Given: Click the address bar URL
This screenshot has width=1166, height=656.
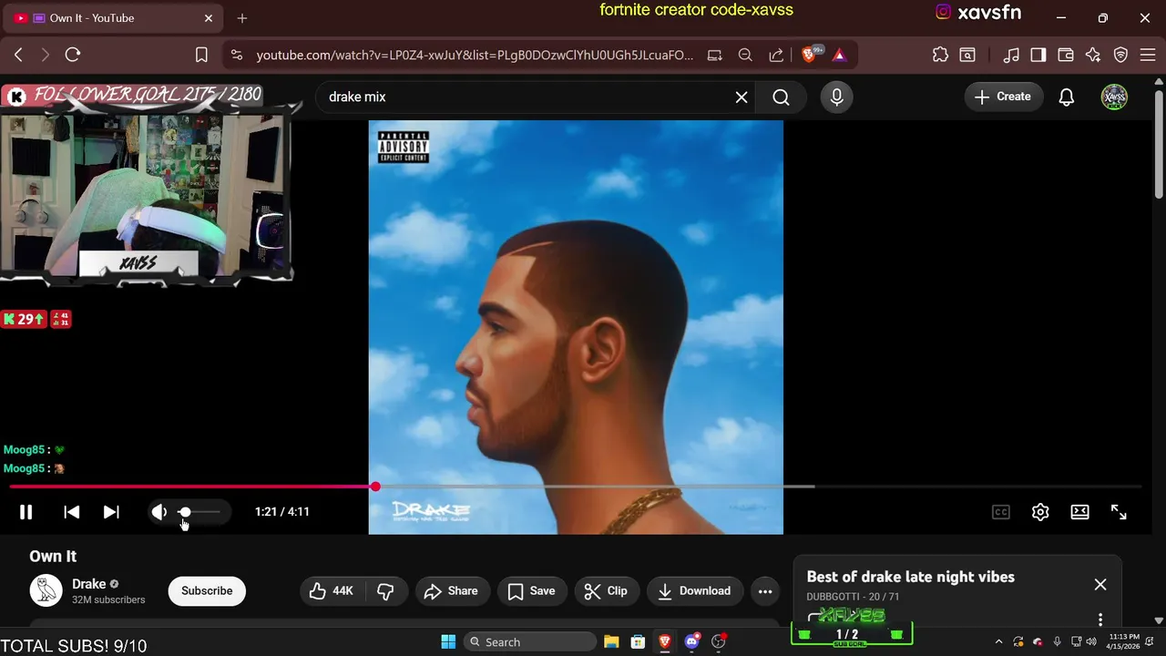Looking at the screenshot, I should 475,55.
